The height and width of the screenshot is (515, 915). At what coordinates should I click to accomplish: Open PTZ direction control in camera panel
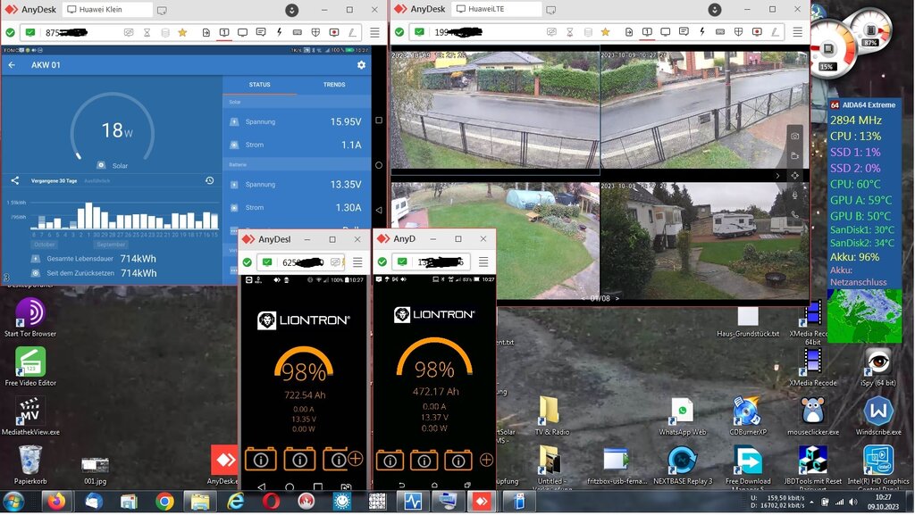794,175
